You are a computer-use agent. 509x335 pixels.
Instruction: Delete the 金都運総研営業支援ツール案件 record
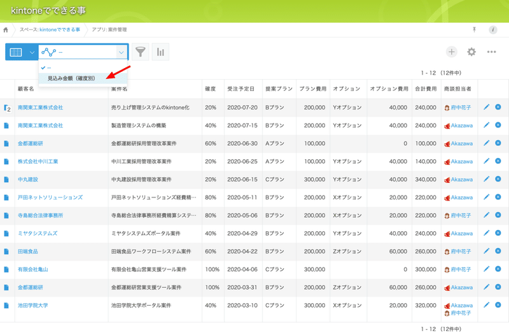pos(498,287)
